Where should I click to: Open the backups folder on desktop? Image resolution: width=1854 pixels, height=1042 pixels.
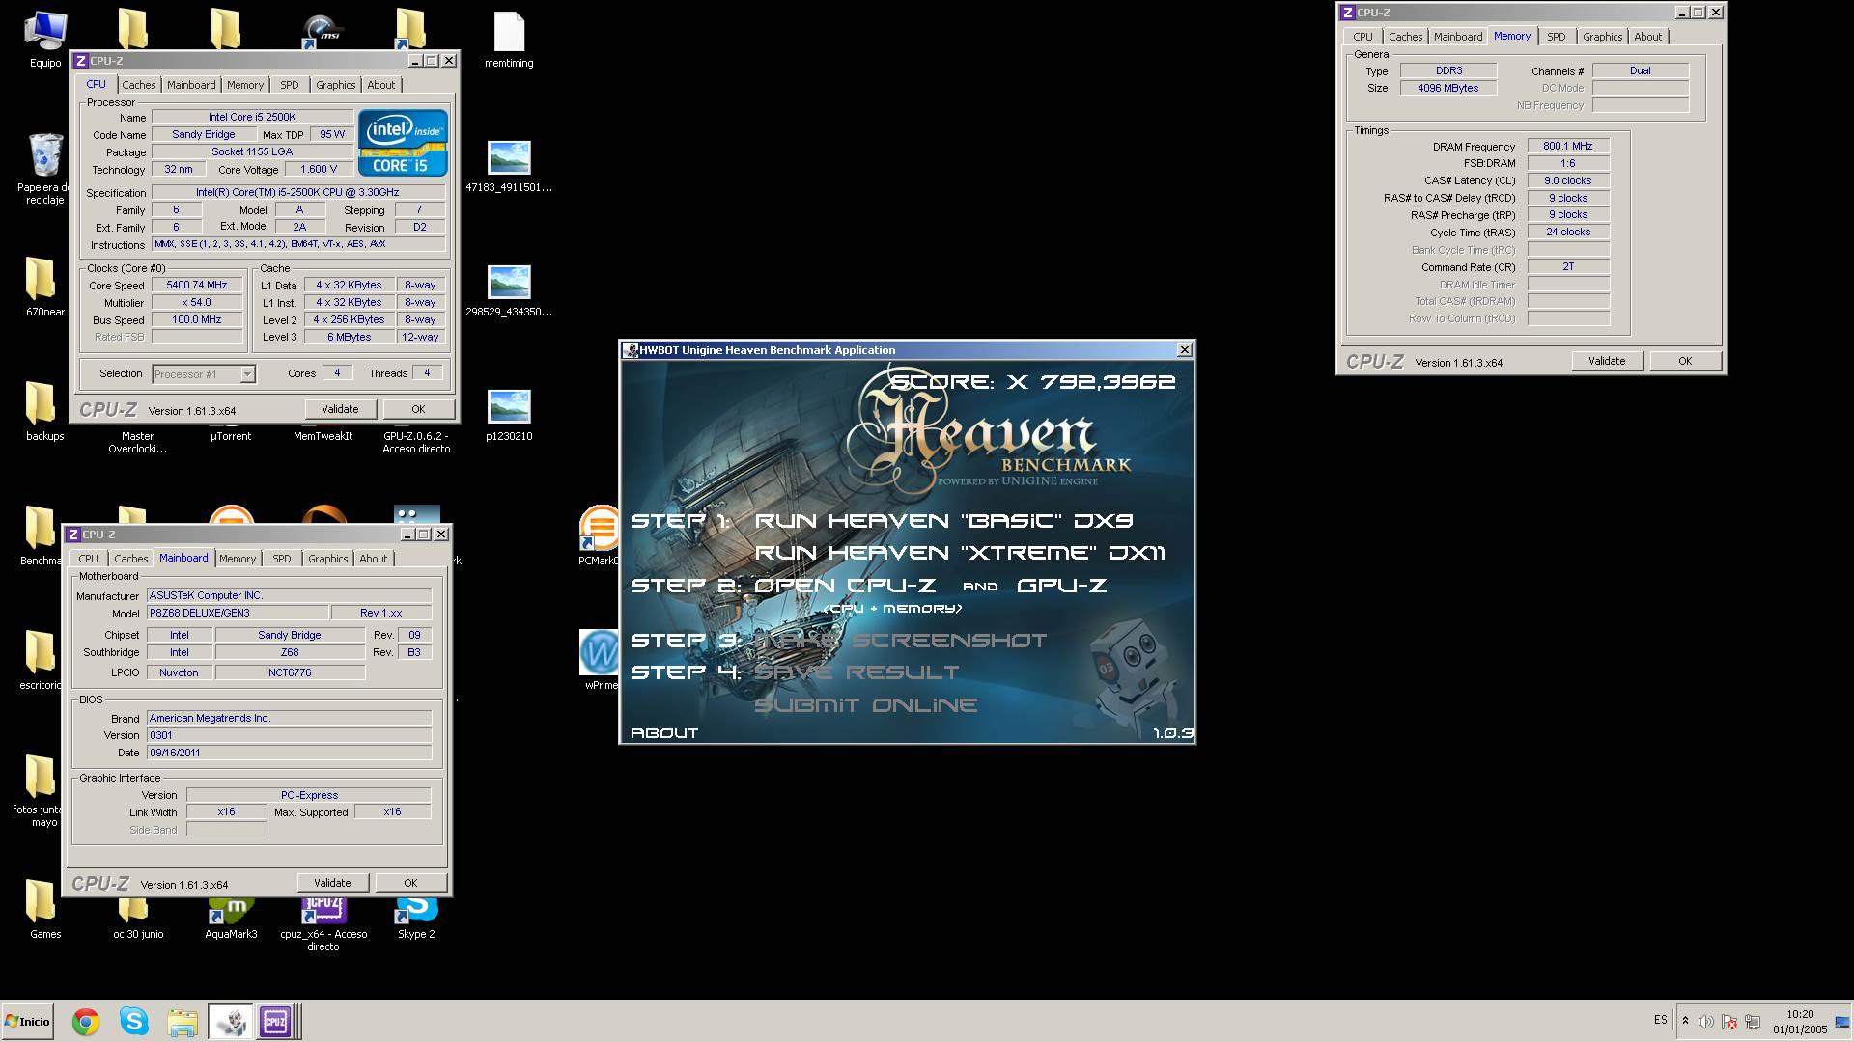point(44,410)
